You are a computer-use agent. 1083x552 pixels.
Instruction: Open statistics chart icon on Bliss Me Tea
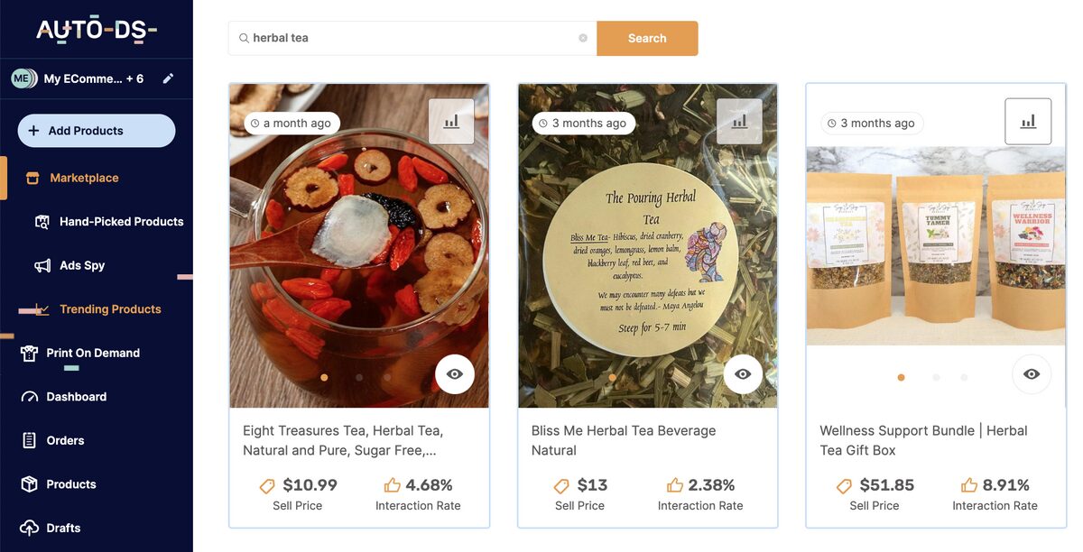[739, 122]
